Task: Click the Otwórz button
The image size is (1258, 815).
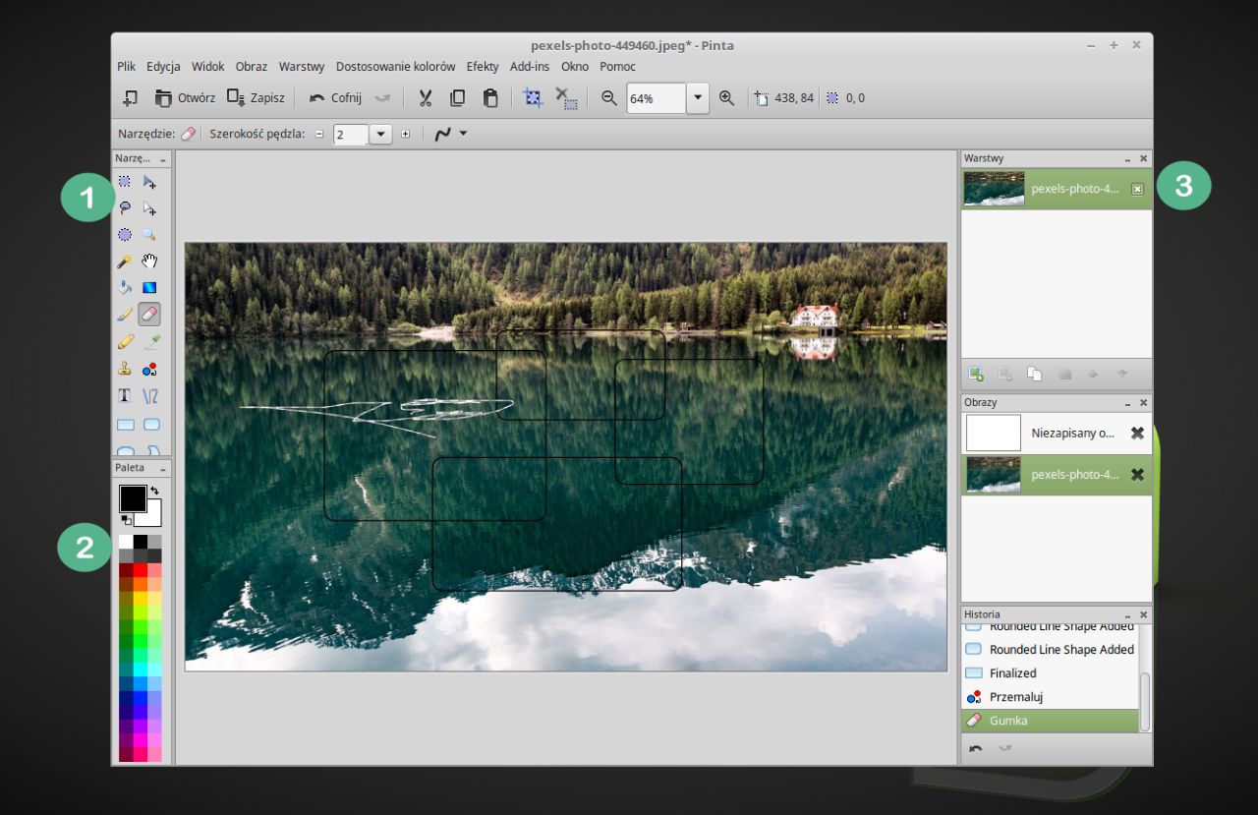Action: click(x=185, y=98)
